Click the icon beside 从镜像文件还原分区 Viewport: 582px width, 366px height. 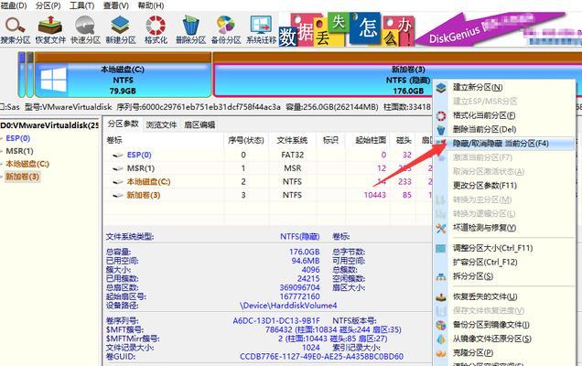(441, 339)
